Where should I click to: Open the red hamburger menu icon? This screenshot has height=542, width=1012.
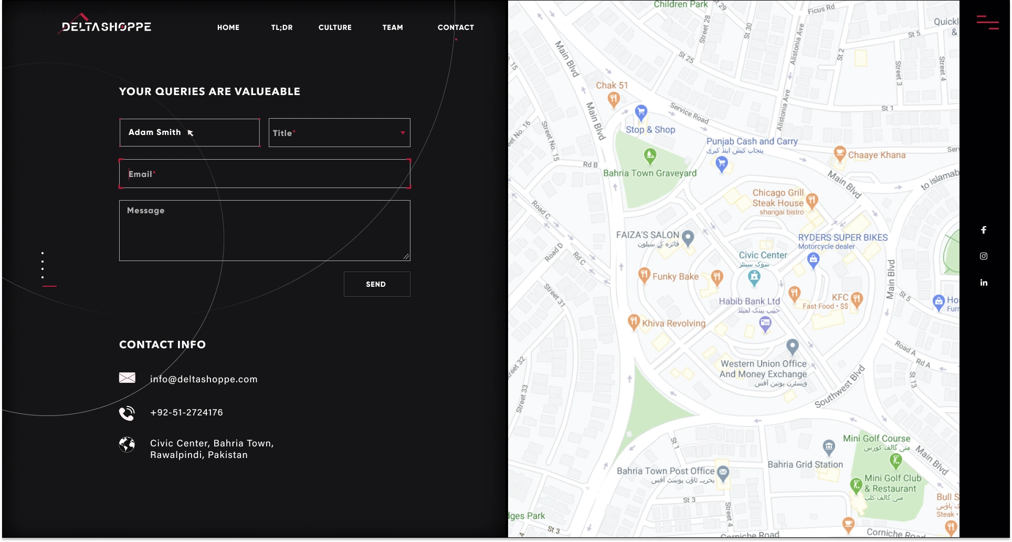987,22
